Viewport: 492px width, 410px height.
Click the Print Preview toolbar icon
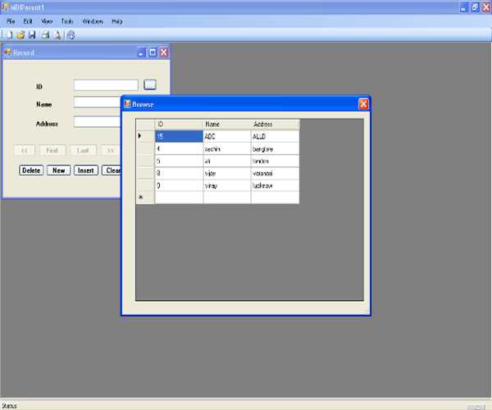(58, 35)
